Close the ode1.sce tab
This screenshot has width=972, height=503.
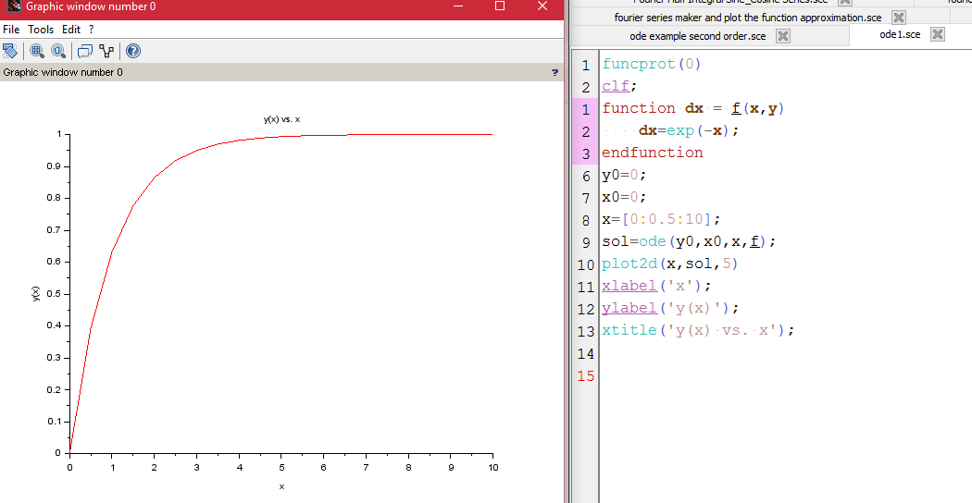click(937, 34)
